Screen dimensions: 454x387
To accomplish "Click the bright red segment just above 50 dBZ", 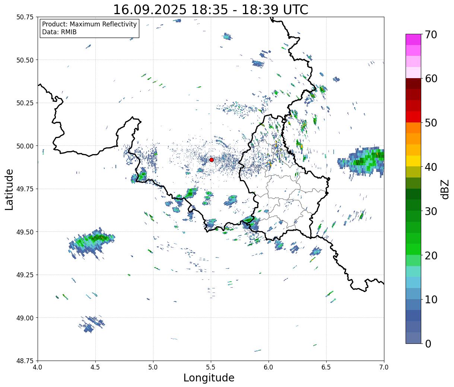I will pos(413,117).
